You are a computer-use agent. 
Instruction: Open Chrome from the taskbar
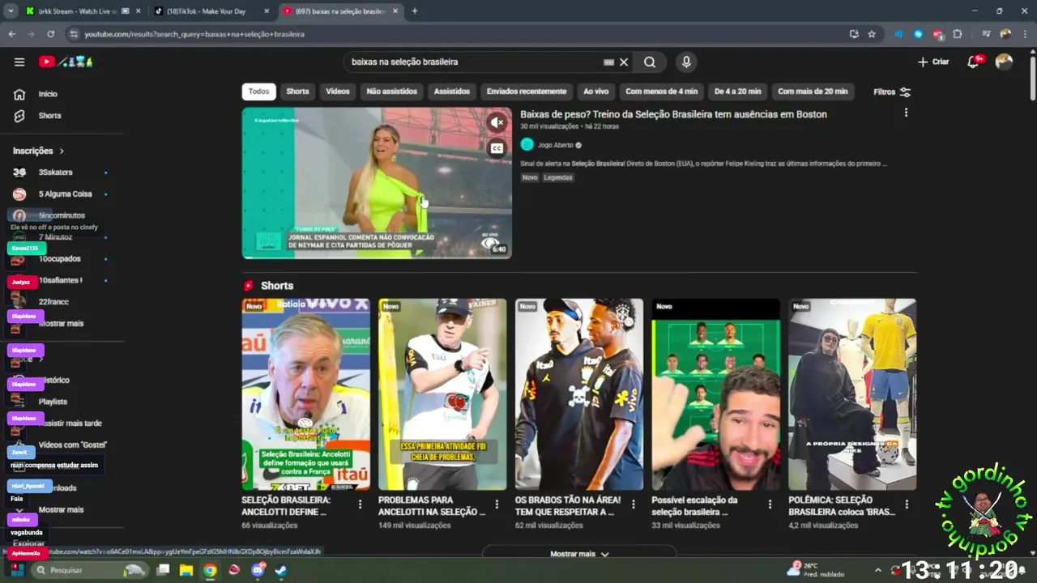click(x=210, y=570)
